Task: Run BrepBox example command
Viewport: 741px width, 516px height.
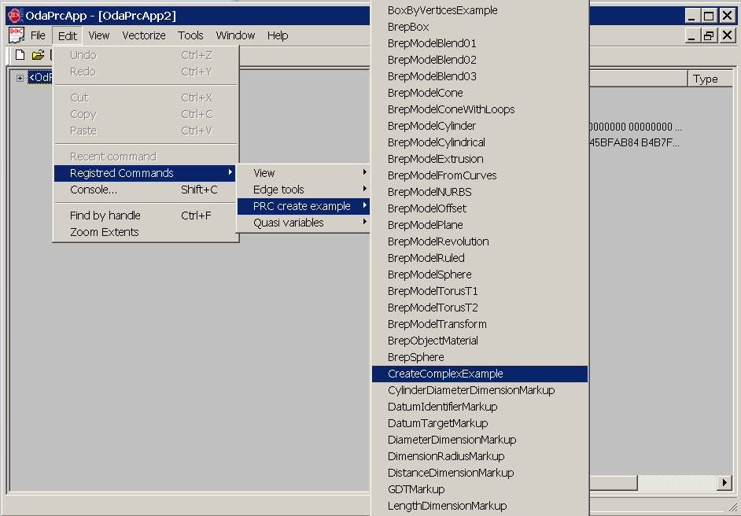Action: click(480, 27)
